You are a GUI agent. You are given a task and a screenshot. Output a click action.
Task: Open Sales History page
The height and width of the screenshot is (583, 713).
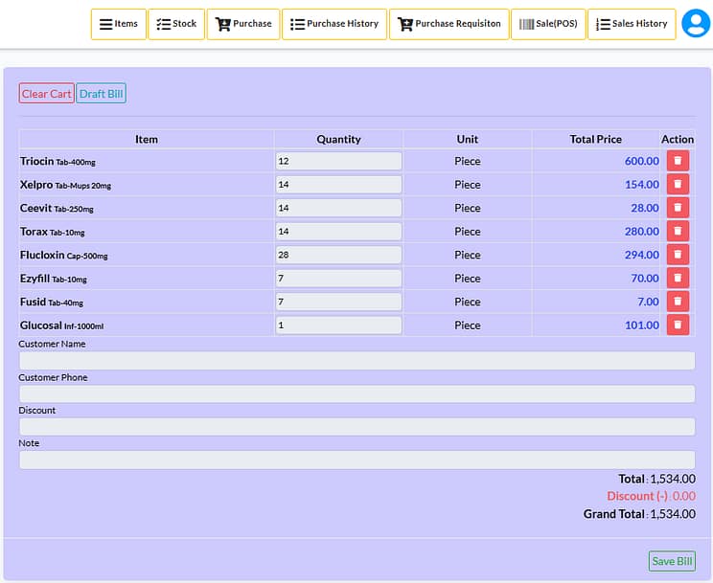click(x=632, y=24)
